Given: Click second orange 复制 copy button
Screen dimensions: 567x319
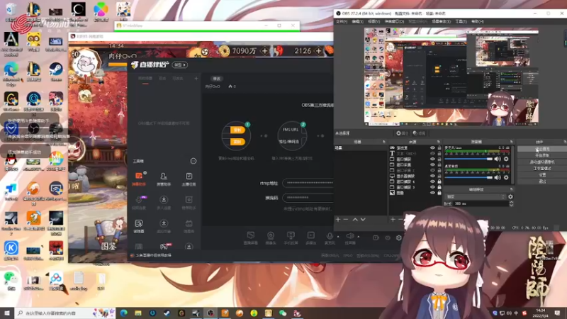Looking at the screenshot, I should (x=237, y=142).
